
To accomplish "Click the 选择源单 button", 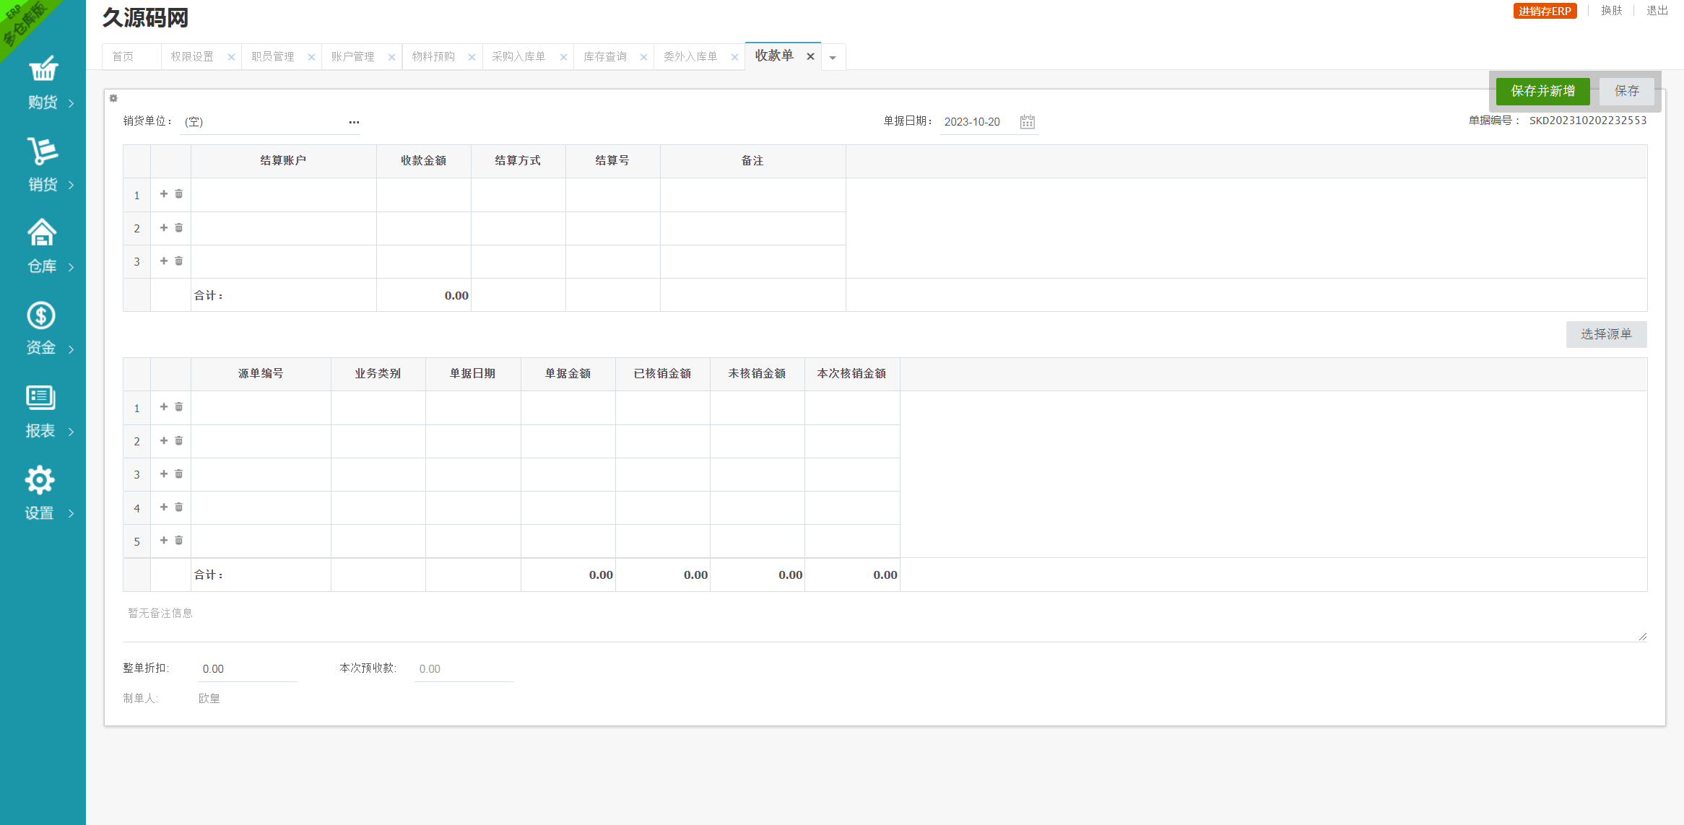I will (1606, 334).
